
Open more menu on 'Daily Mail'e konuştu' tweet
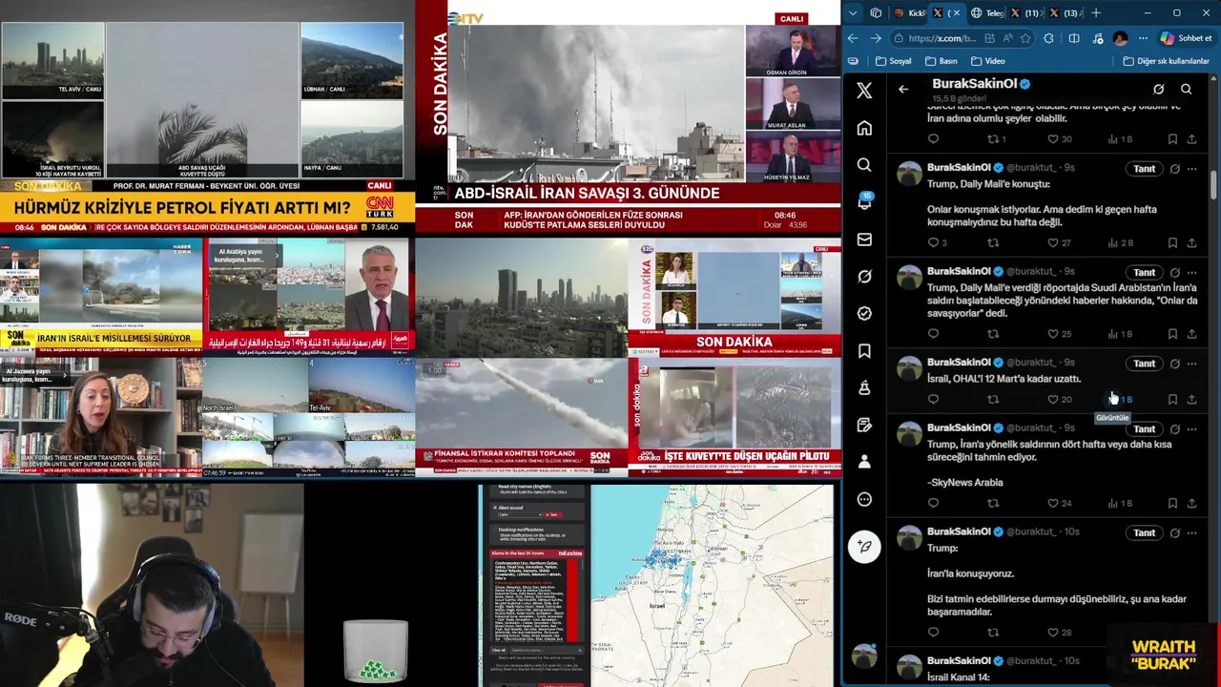pyautogui.click(x=1191, y=169)
